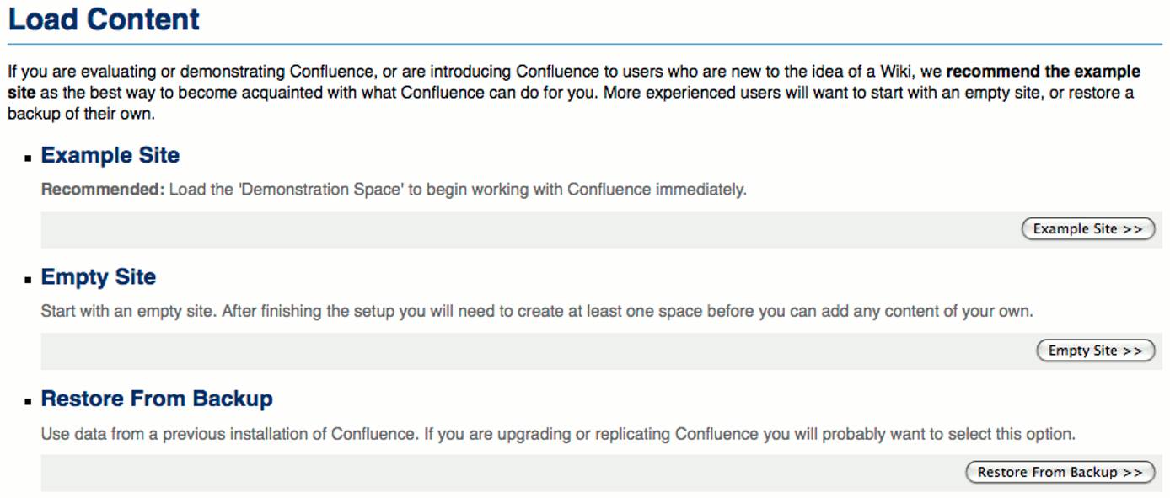Screen dimensions: 1170x498
Task: Click the introductory paragraph about evaluating Confluence
Action: (506, 92)
